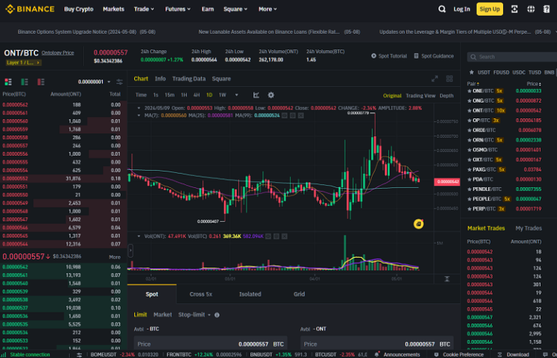The width and height of the screenshot is (557, 358).
Task: Toggle volume indicator visibility eye
Action: point(268,237)
